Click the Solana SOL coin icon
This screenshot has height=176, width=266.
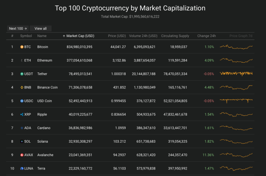coord(22,141)
